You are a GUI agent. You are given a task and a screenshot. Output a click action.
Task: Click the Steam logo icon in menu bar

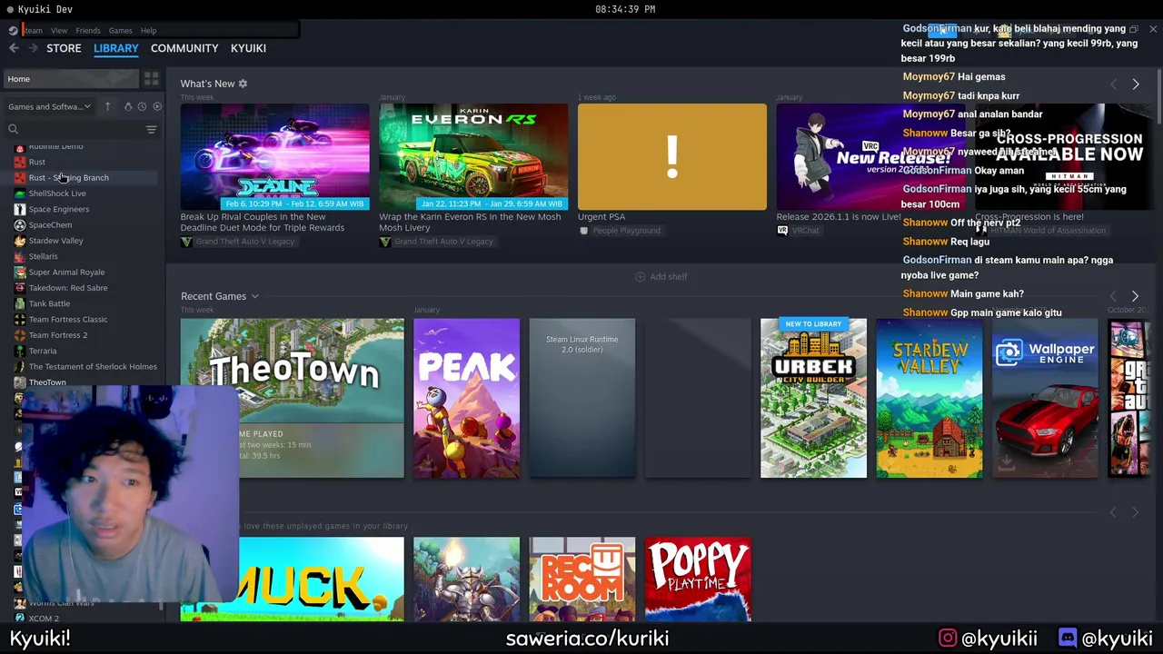pos(13,30)
